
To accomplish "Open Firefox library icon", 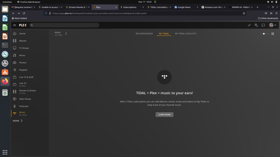I will [x=271, y=13].
